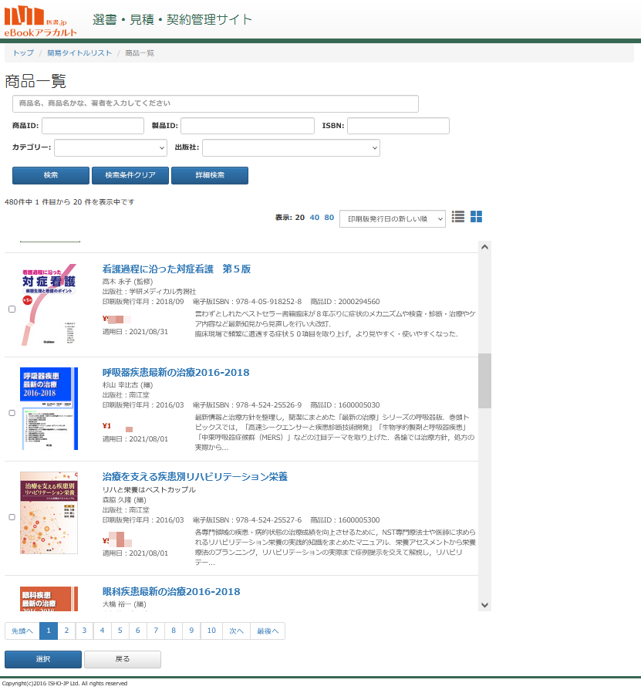The height and width of the screenshot is (690, 641).
Task: Click the 詳細検索 button
Action: 209,175
